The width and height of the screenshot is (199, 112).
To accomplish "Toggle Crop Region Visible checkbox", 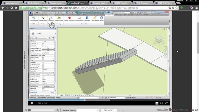I will (43, 64).
